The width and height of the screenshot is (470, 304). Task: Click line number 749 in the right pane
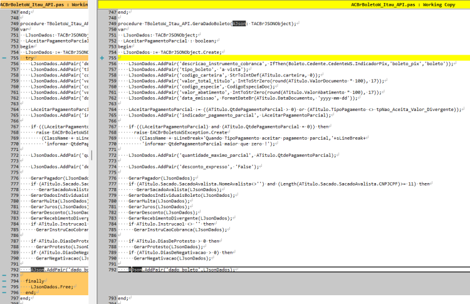click(112, 24)
